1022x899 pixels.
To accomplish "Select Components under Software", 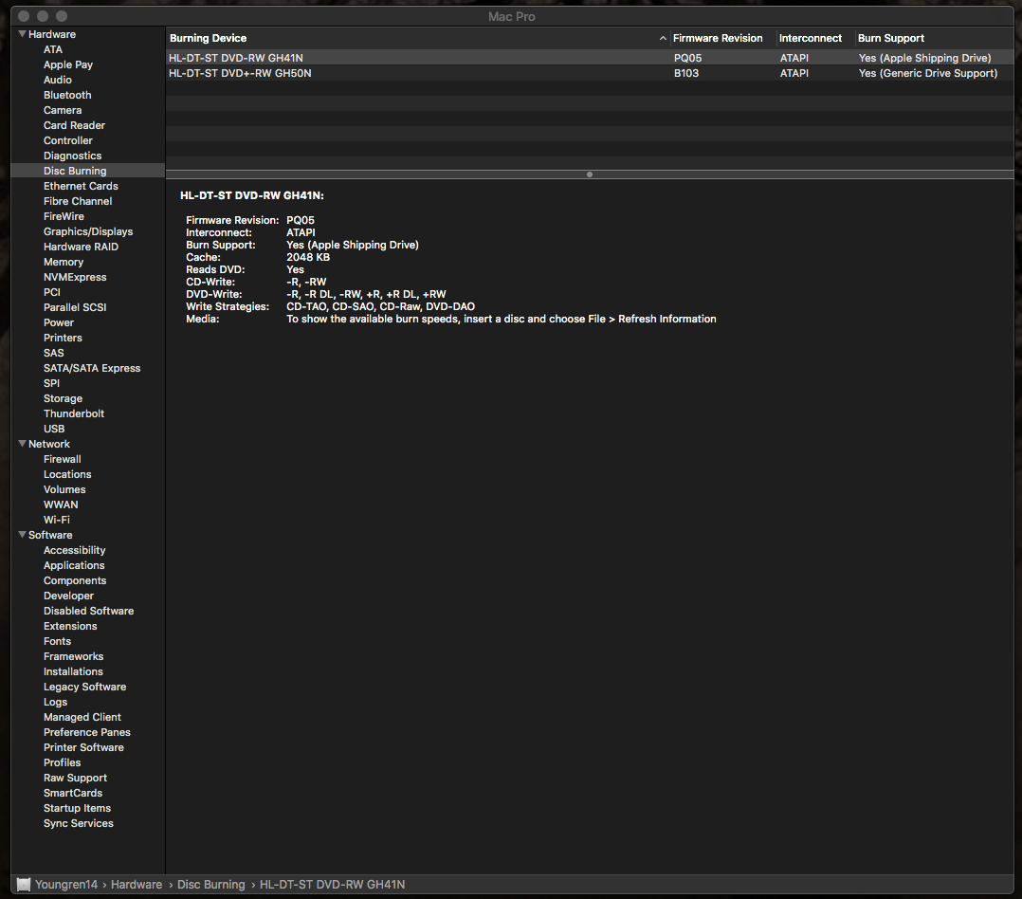I will (75, 580).
